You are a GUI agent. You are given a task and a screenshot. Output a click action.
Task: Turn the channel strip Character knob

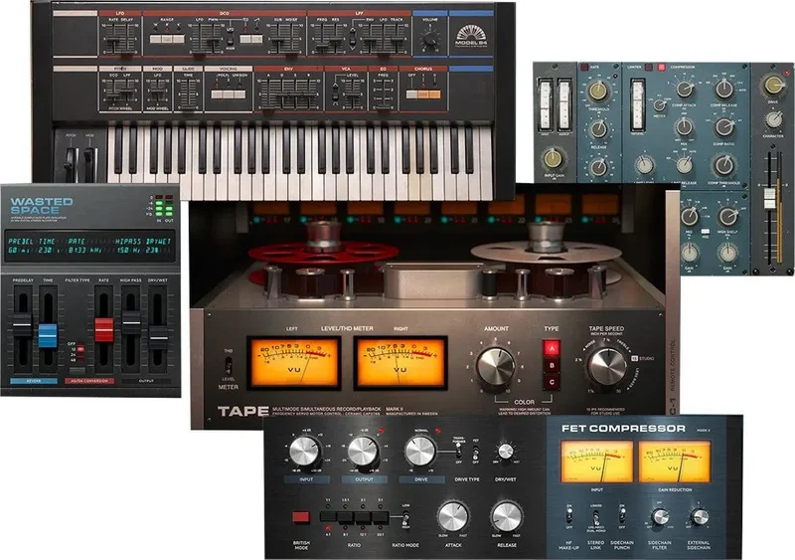tap(774, 119)
